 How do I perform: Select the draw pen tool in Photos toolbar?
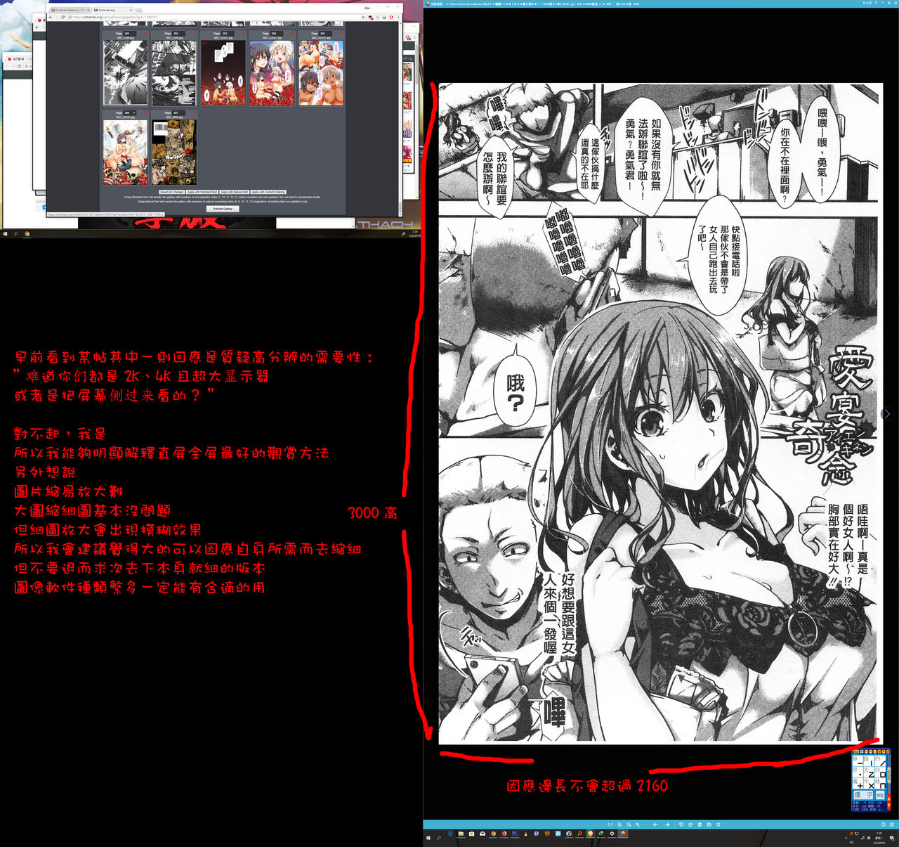coord(637,825)
